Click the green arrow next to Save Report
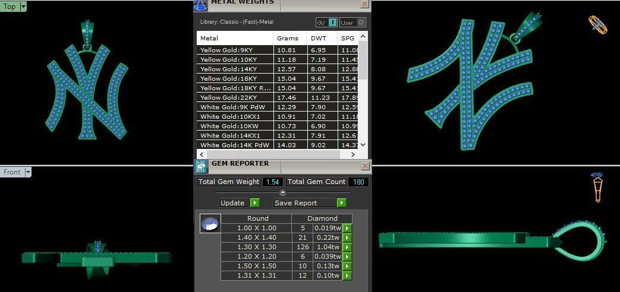This screenshot has width=620, height=292. 342,203
